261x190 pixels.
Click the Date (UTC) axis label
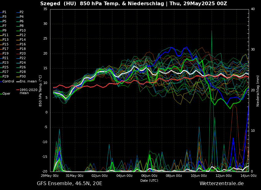(149, 180)
